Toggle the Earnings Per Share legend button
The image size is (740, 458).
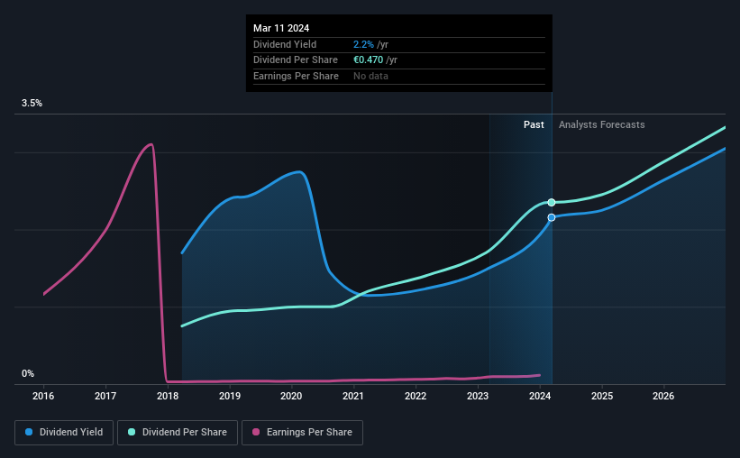(302, 433)
